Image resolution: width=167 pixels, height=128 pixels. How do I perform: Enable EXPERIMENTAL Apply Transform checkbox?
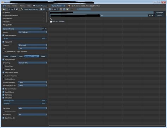tap(4, 52)
